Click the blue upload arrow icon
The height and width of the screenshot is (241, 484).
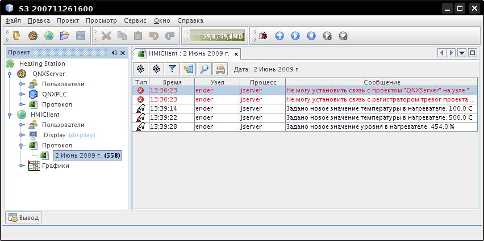coord(279,36)
